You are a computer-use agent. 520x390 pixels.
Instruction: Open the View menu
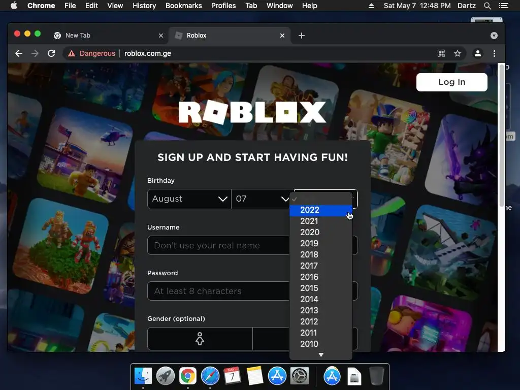click(115, 6)
